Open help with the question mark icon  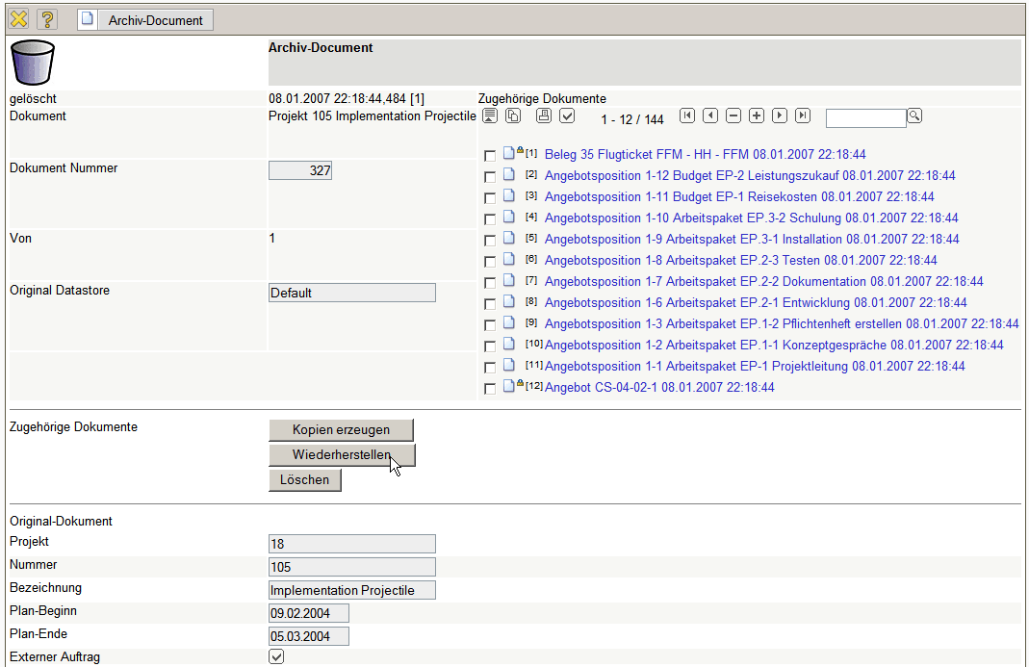pyautogui.click(x=48, y=19)
